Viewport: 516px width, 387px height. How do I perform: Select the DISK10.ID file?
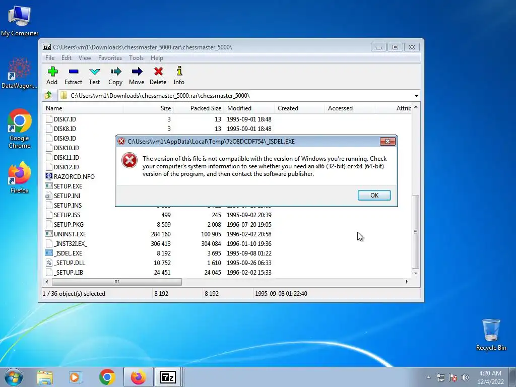[x=66, y=148]
